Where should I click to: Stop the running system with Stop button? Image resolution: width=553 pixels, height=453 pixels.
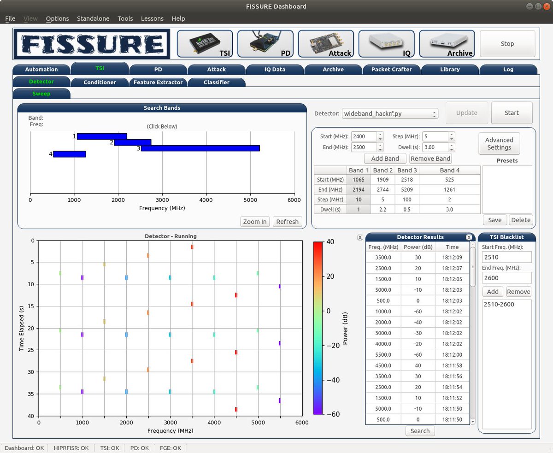click(x=507, y=44)
